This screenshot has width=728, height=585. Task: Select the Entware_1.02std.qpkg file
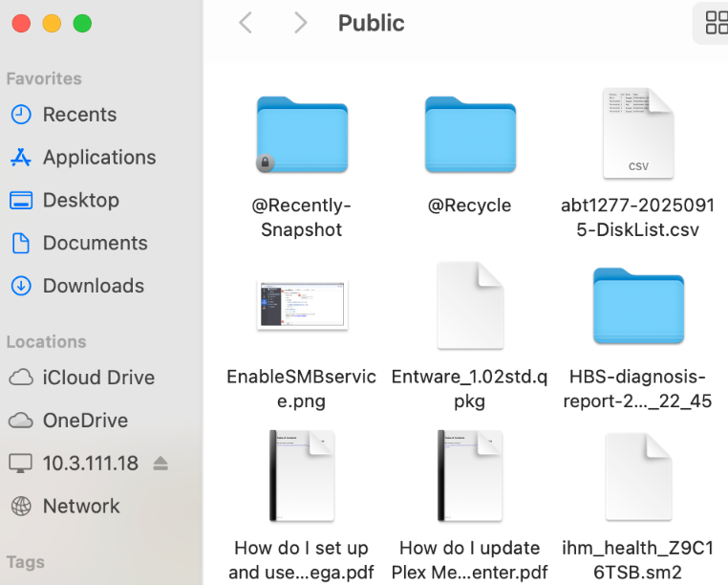tap(470, 306)
